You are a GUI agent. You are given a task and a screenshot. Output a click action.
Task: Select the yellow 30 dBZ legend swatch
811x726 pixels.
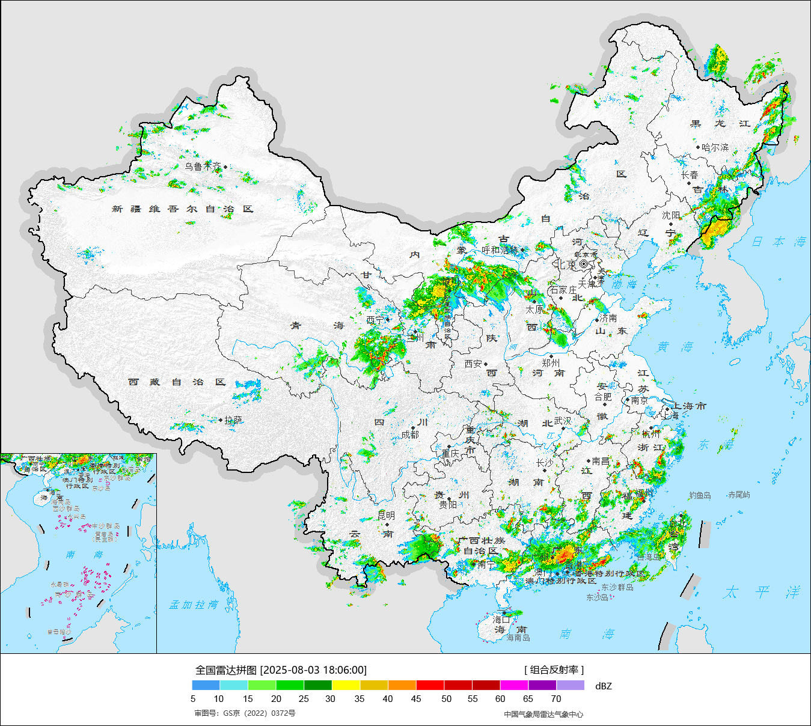click(346, 685)
